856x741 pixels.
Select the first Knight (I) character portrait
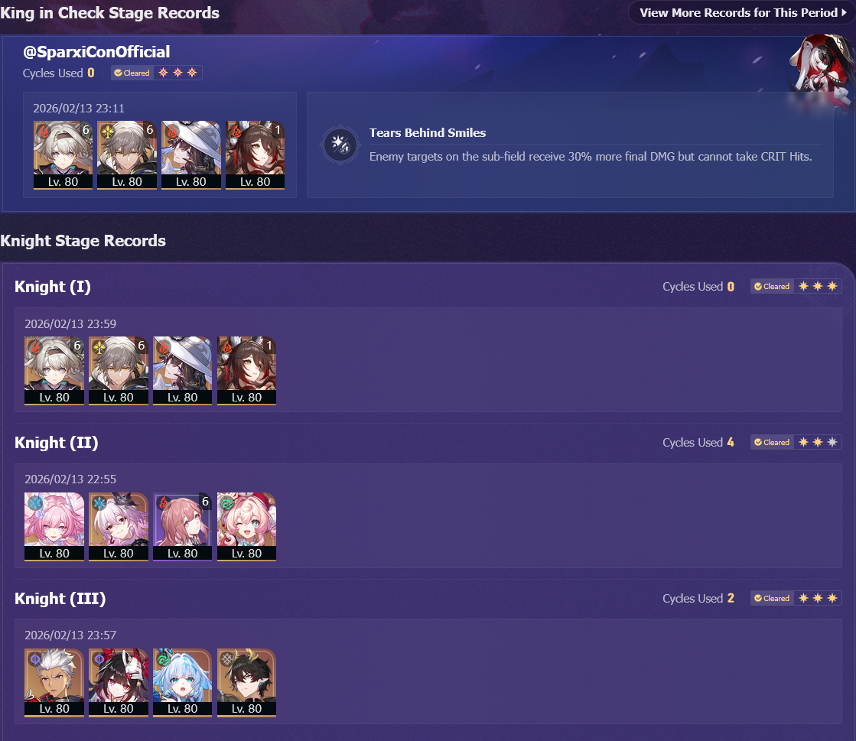click(x=54, y=370)
